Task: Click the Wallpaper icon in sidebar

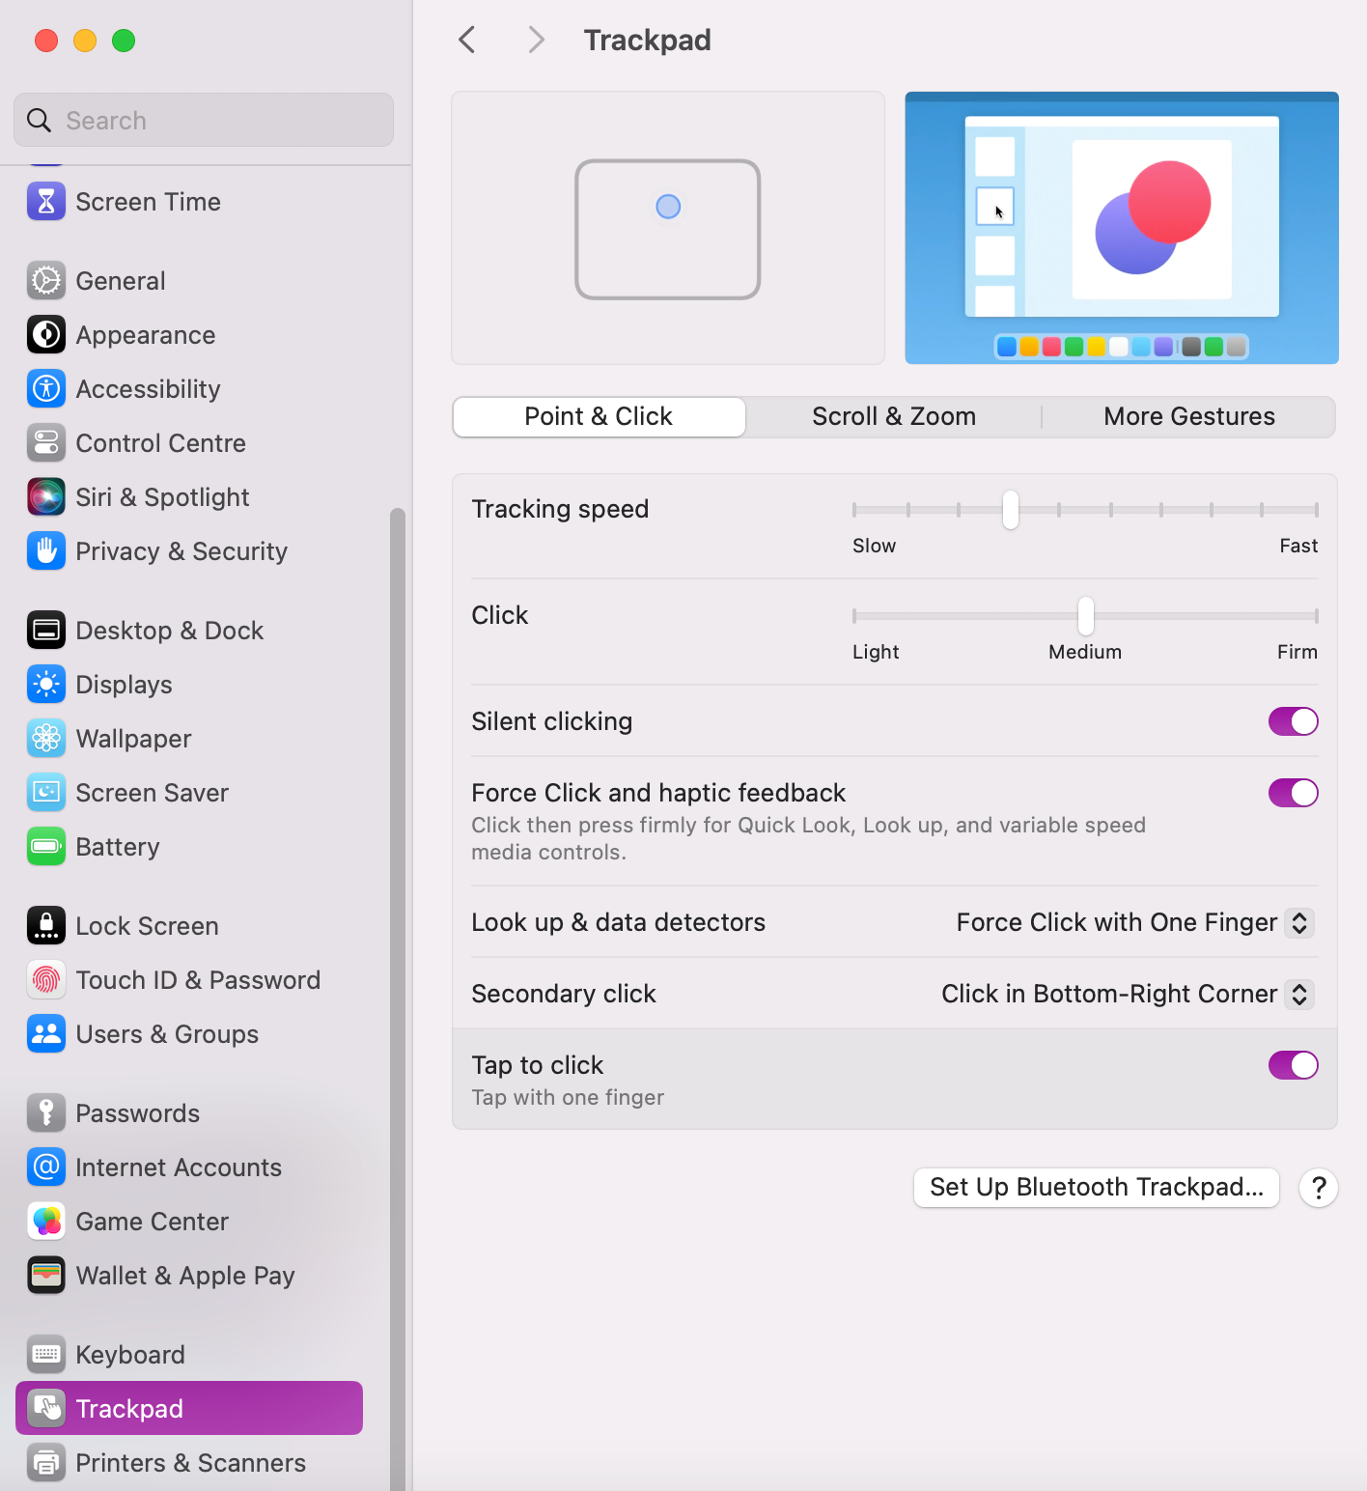Action: point(45,738)
